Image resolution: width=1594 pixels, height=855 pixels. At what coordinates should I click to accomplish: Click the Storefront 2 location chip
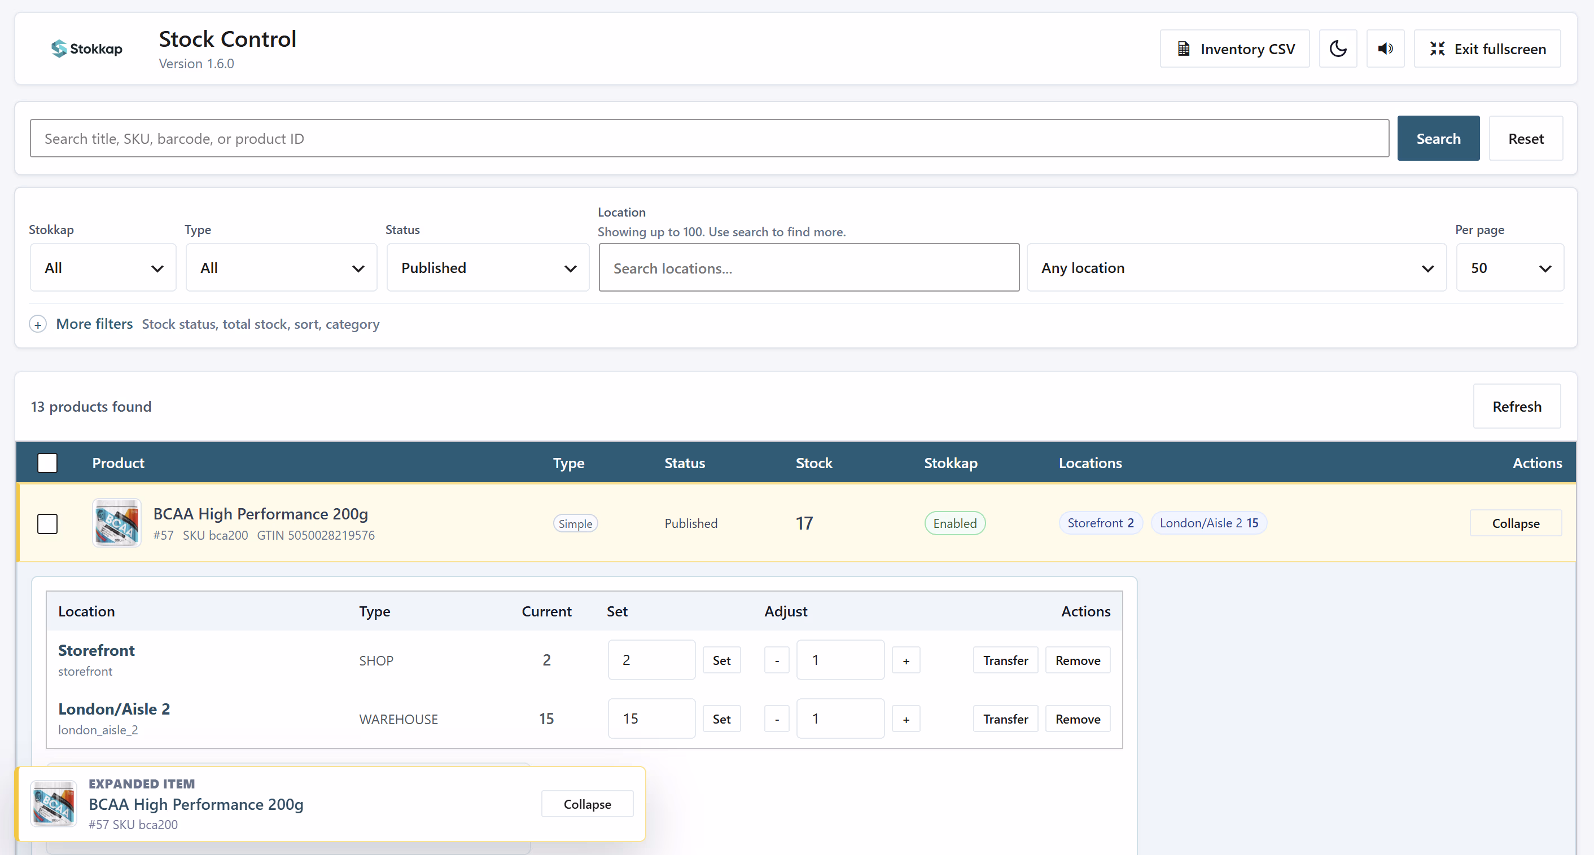pyautogui.click(x=1100, y=523)
